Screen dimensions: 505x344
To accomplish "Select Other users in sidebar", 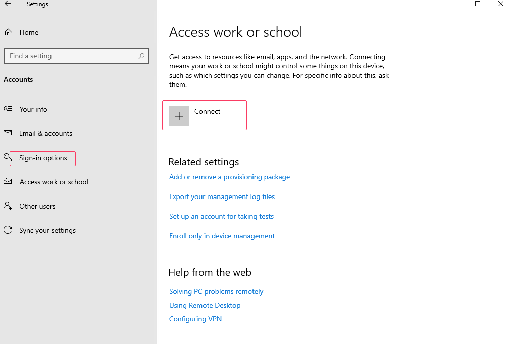I will pos(37,206).
